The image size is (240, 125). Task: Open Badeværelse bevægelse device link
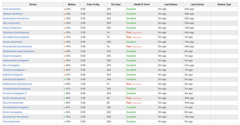(x=16, y=61)
